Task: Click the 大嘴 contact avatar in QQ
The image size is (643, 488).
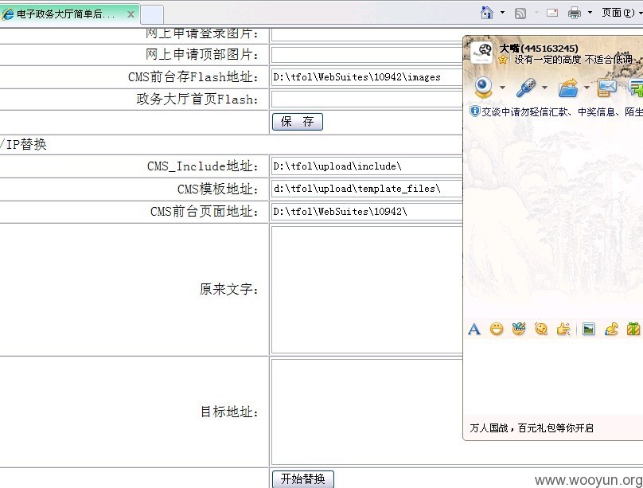Action: click(x=481, y=52)
